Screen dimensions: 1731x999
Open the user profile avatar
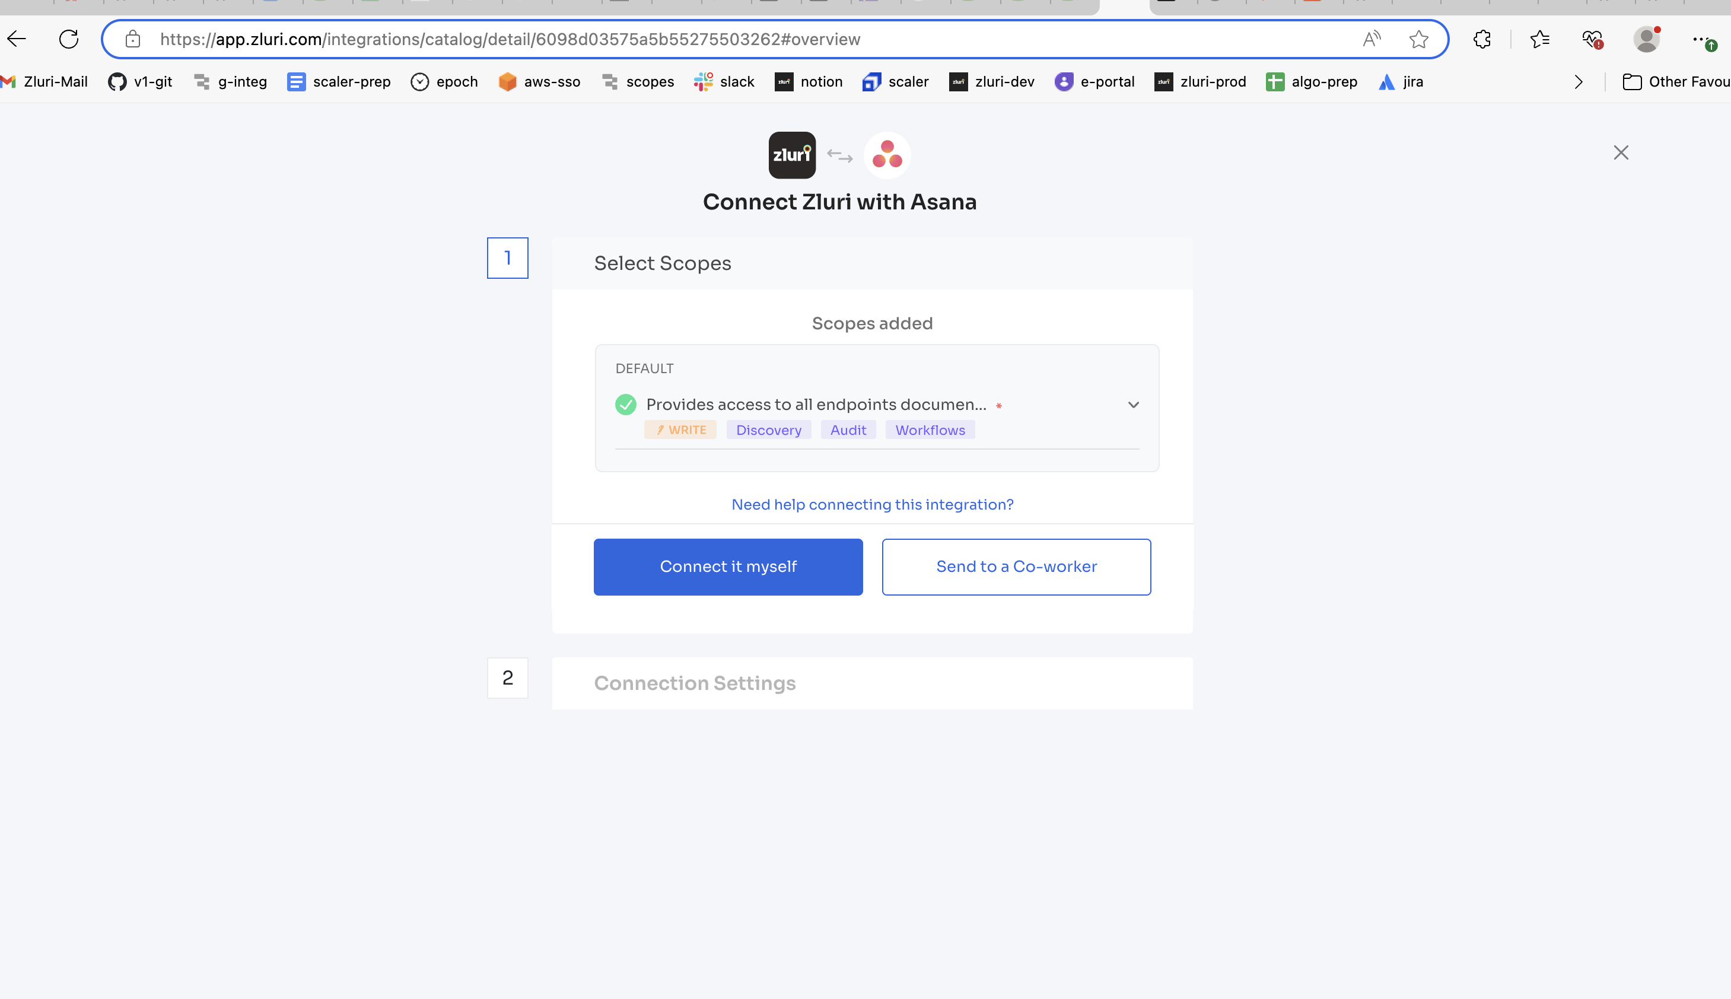[x=1647, y=39]
